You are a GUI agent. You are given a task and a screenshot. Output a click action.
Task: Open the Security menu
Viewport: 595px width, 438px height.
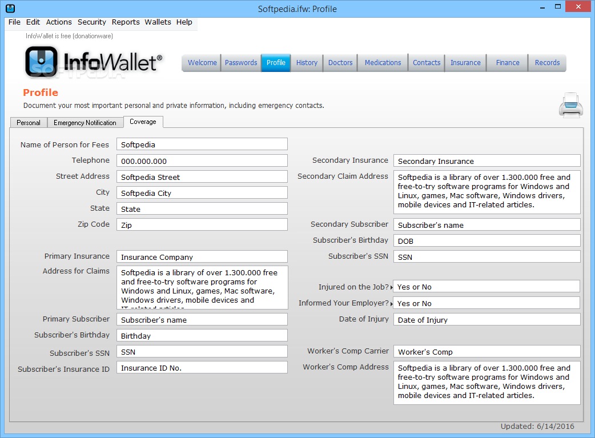[92, 22]
